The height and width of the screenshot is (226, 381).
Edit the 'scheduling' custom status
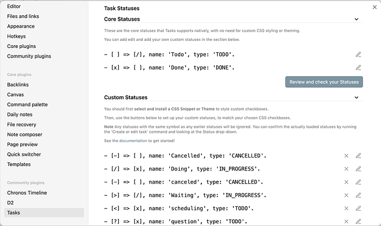(358, 208)
